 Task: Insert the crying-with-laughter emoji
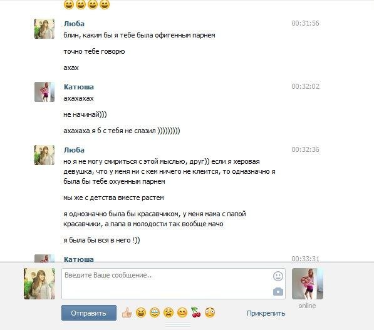coord(155,312)
